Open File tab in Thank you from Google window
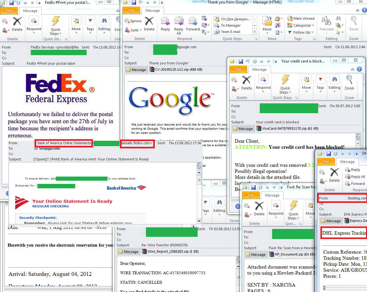This screenshot has width=367, height=292. point(131,10)
